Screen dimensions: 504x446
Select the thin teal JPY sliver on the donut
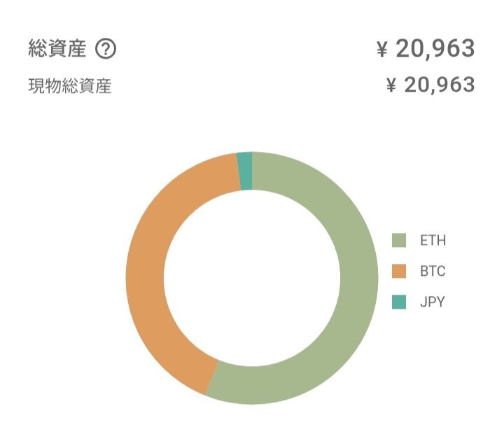click(245, 171)
